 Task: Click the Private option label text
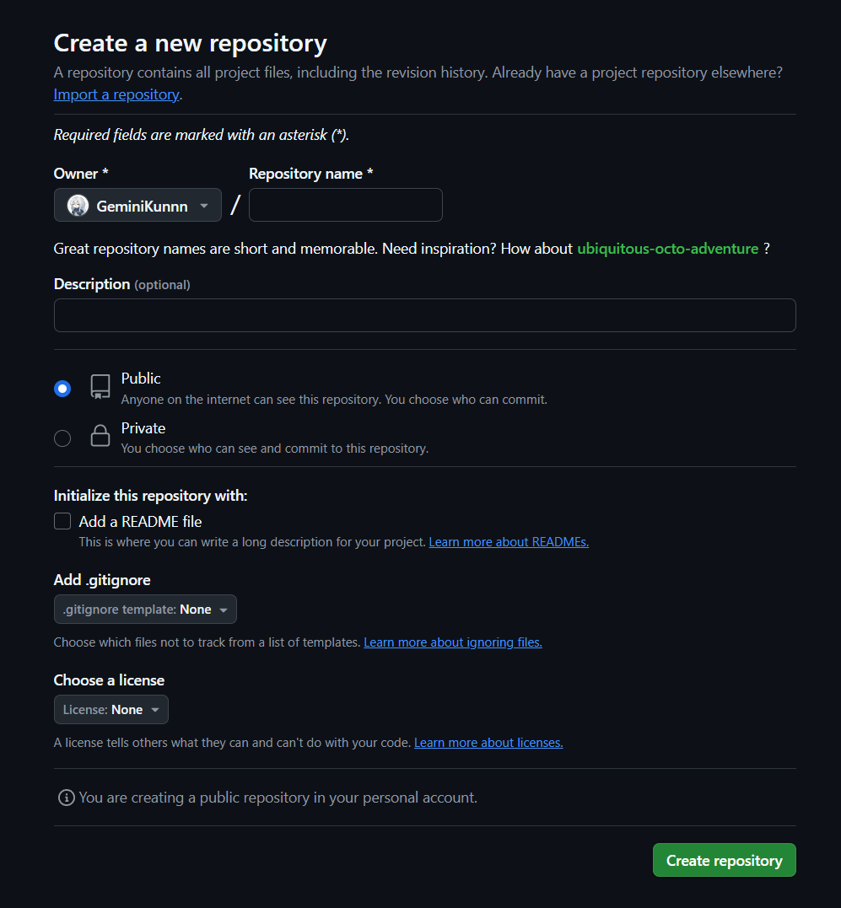click(x=143, y=428)
